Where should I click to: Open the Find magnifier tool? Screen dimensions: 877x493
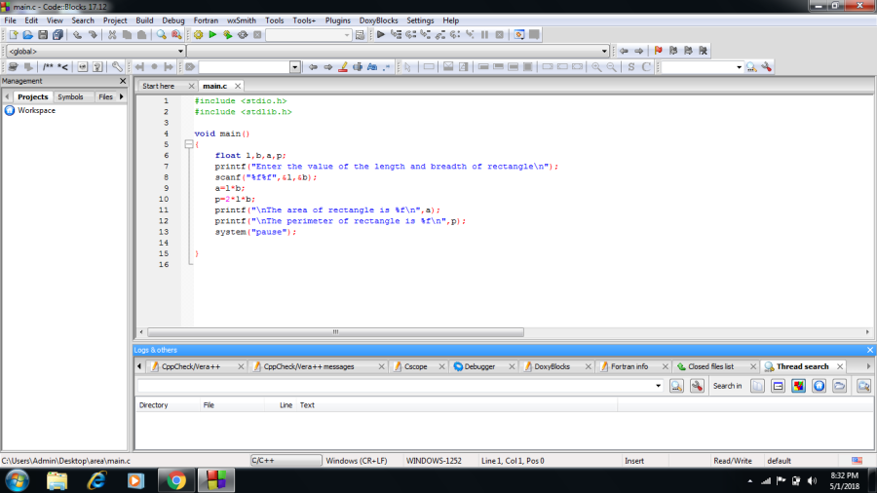coord(162,35)
